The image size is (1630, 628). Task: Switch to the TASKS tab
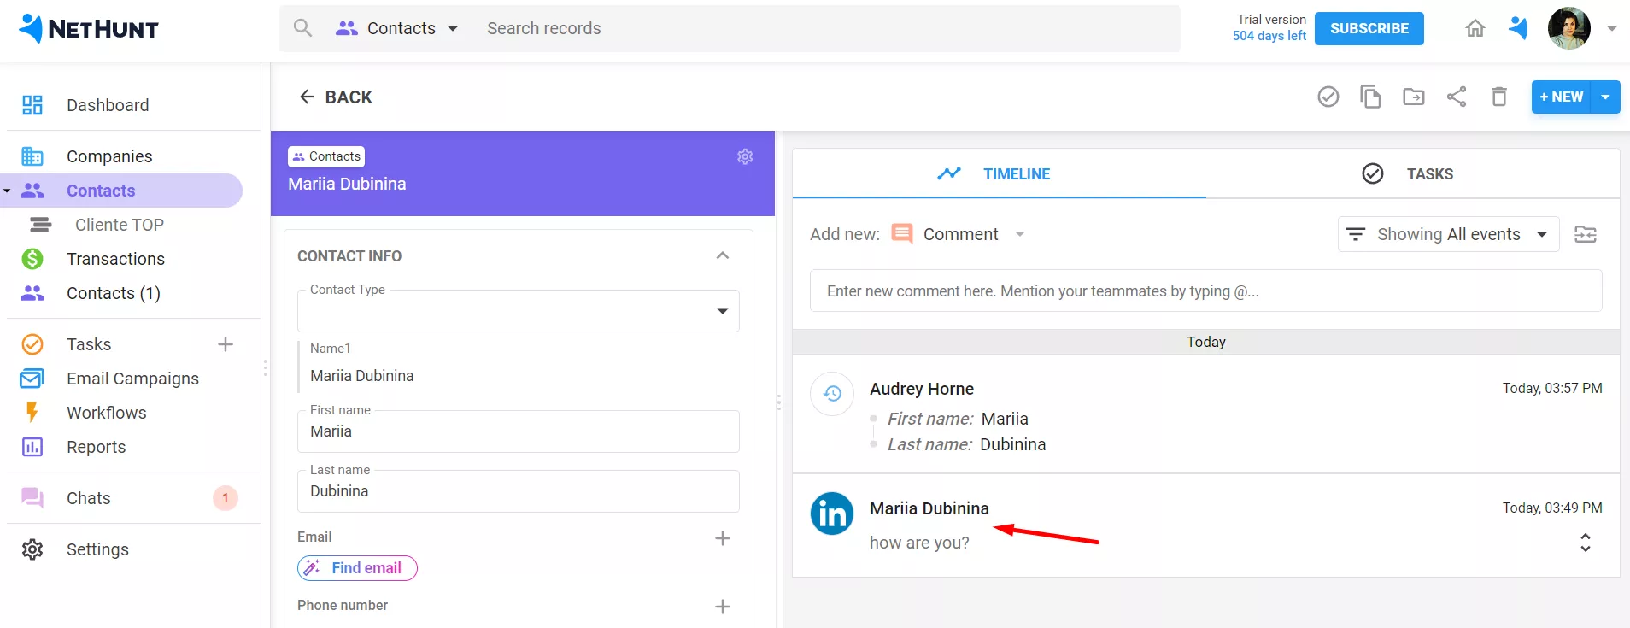(x=1412, y=173)
